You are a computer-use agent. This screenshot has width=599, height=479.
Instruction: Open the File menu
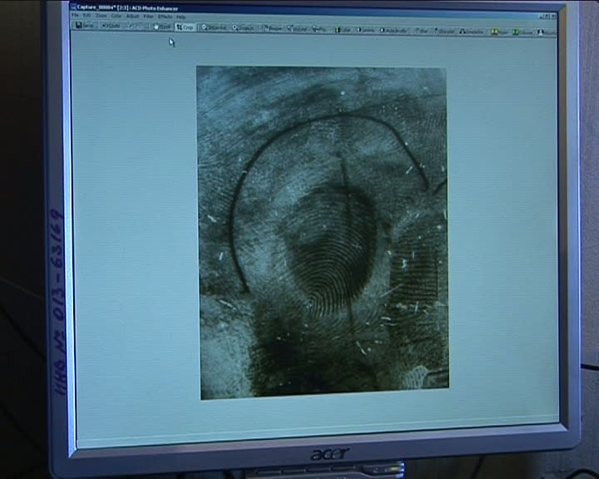[75, 15]
